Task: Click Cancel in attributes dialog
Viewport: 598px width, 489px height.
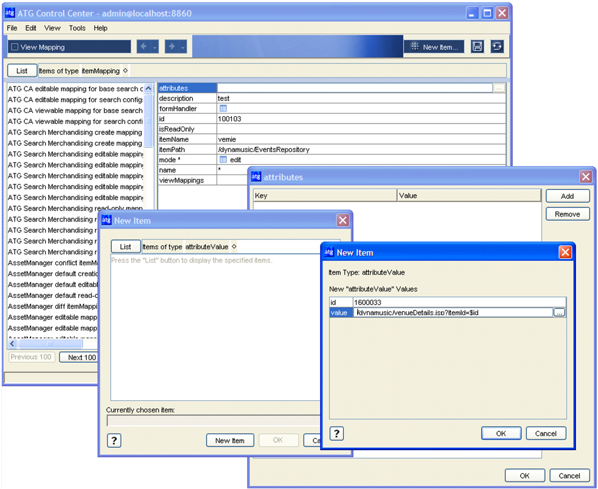Action: (x=569, y=476)
